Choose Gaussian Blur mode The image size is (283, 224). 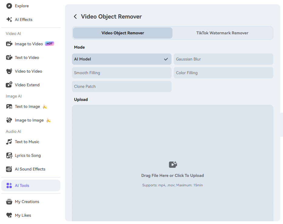223,59
